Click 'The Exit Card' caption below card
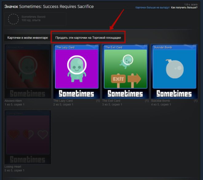 click(x=111, y=101)
